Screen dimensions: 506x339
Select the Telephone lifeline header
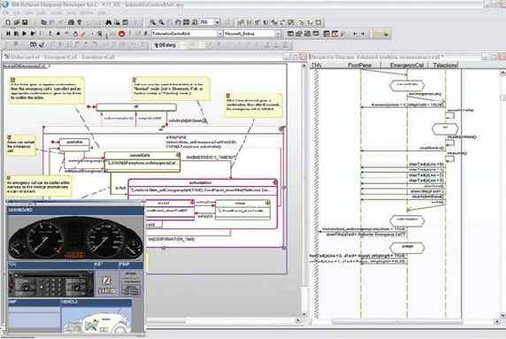pyautogui.click(x=445, y=65)
